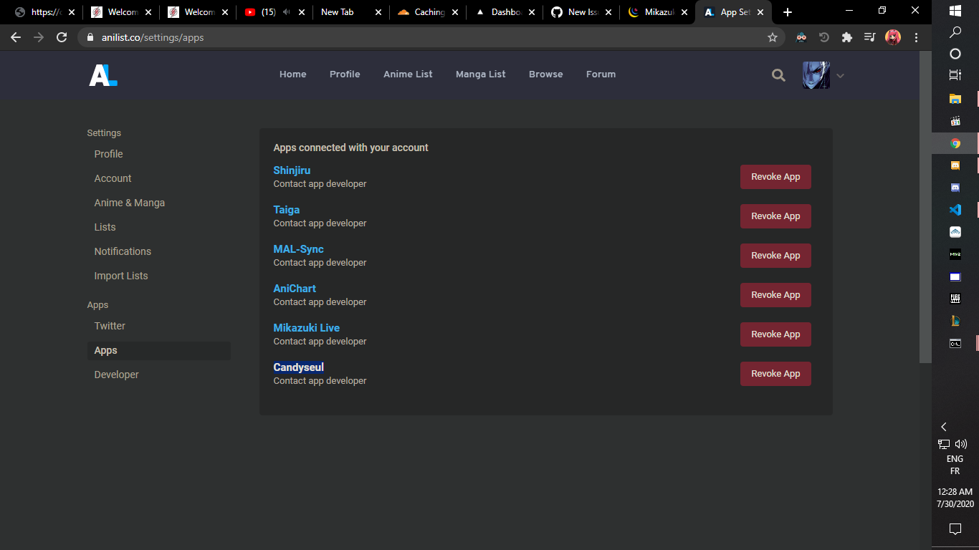Switch to the New Tab tab
979x550 pixels.
[x=351, y=12]
